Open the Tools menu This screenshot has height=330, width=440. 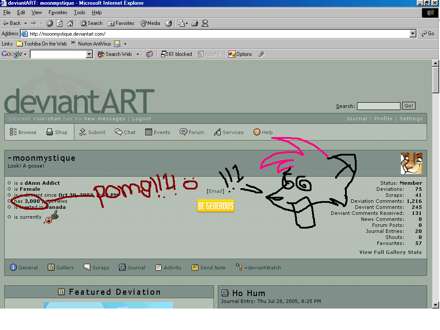point(79,12)
